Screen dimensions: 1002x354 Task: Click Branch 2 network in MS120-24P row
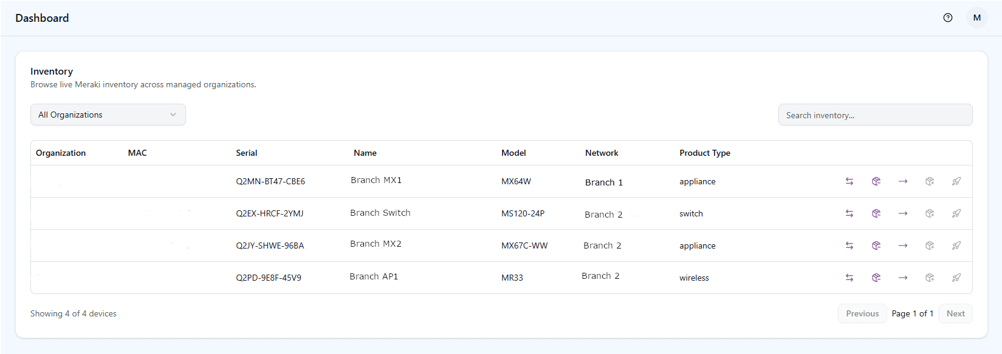603,215
